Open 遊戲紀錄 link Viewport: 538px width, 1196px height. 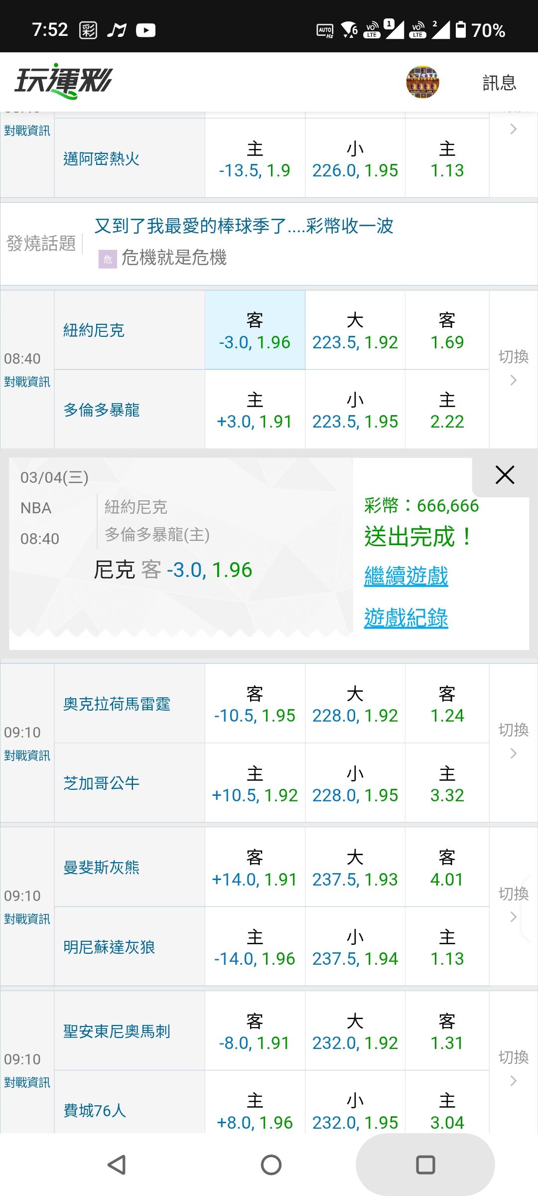406,618
